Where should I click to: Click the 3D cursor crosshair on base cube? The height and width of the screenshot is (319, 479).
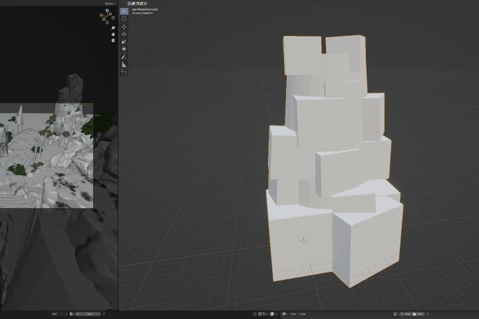click(303, 241)
